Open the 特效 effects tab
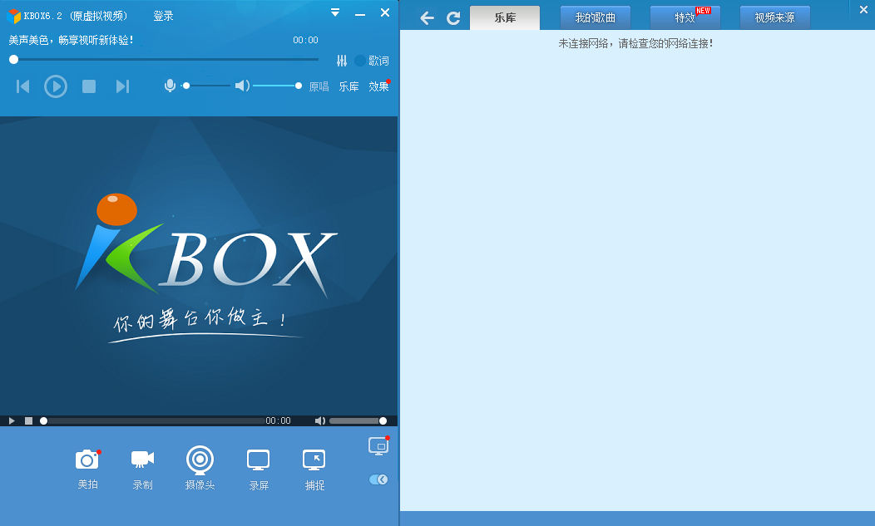The height and width of the screenshot is (526, 875). click(x=685, y=17)
